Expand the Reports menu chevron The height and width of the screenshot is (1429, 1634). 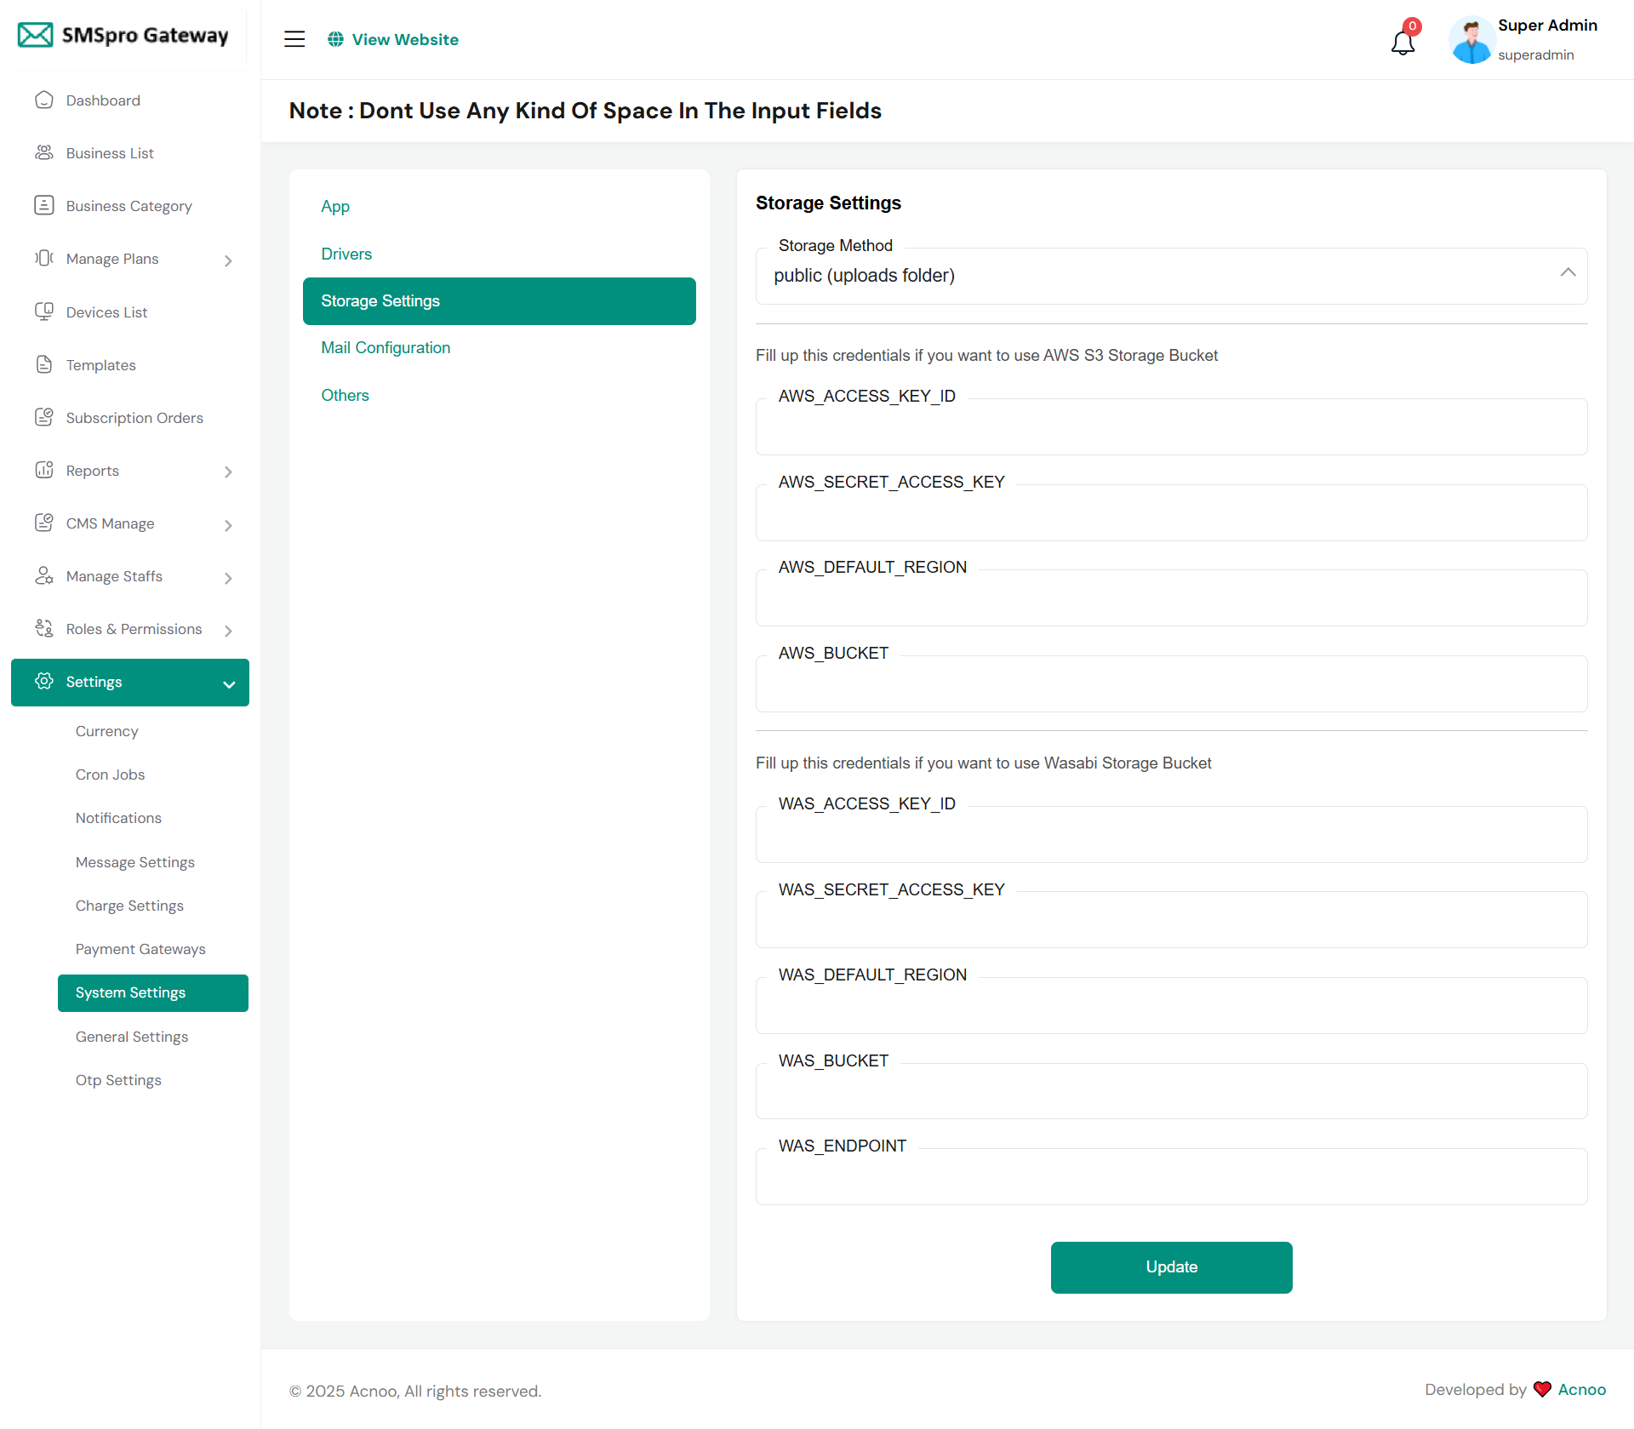(x=228, y=472)
